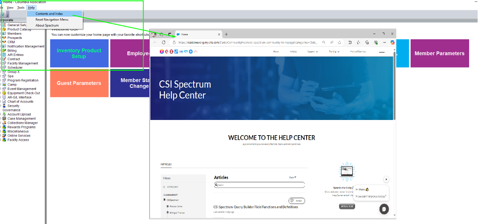This screenshot has height=224, width=495.
Task: Select the Security module icon
Action: [4, 106]
